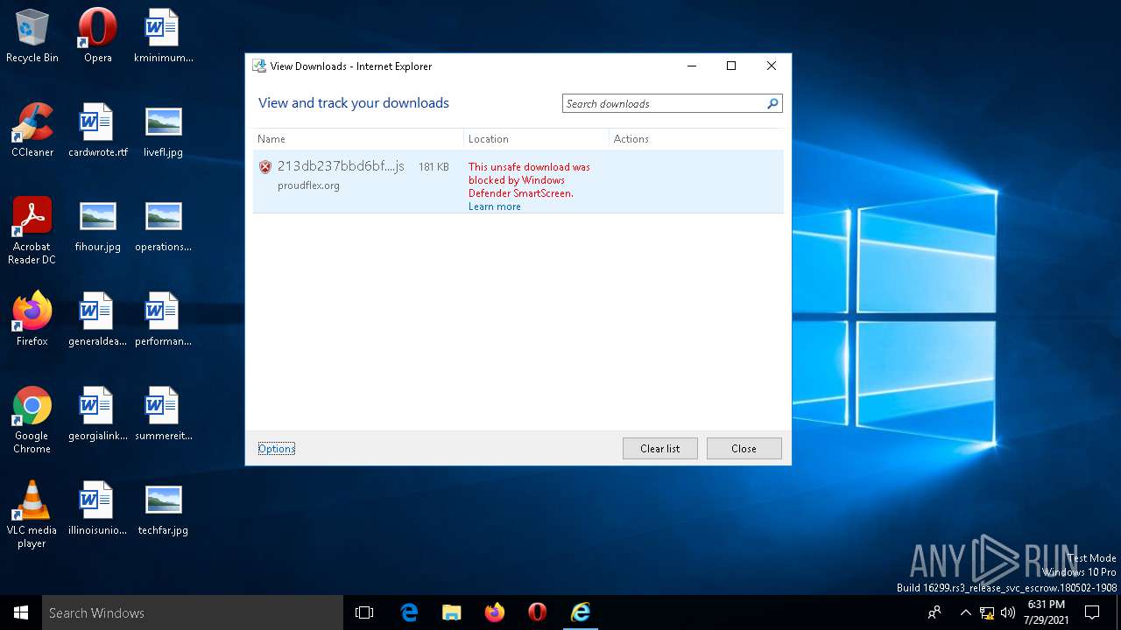Click the View Downloads window title icon

259,66
